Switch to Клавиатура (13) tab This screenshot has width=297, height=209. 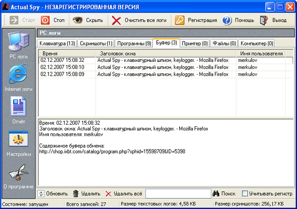point(57,44)
